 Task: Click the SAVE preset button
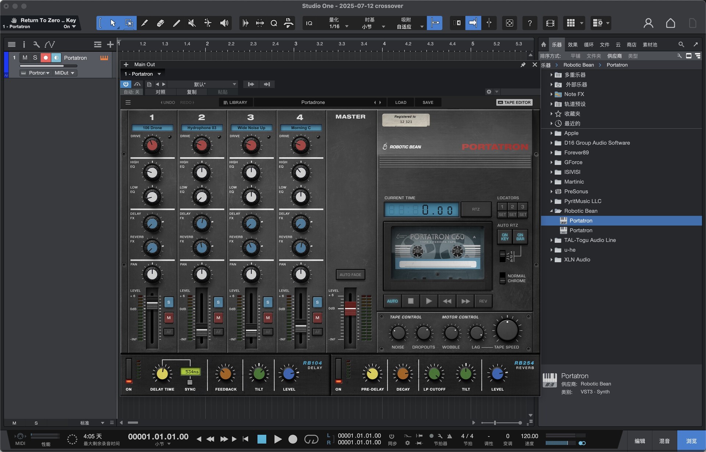point(428,102)
